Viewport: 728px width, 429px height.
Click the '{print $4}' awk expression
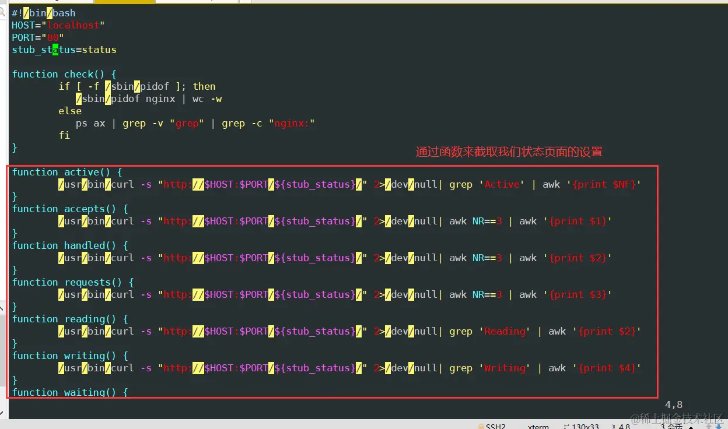pos(607,368)
